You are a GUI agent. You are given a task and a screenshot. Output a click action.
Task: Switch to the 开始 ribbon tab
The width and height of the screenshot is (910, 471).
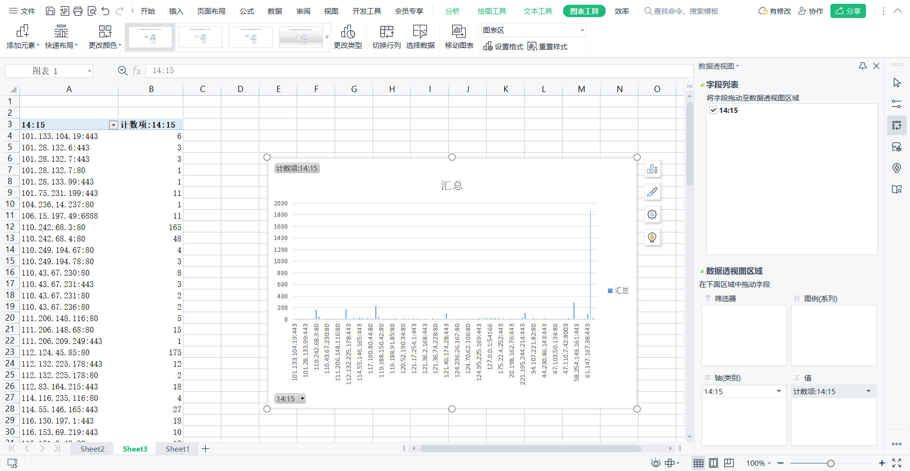(x=148, y=11)
